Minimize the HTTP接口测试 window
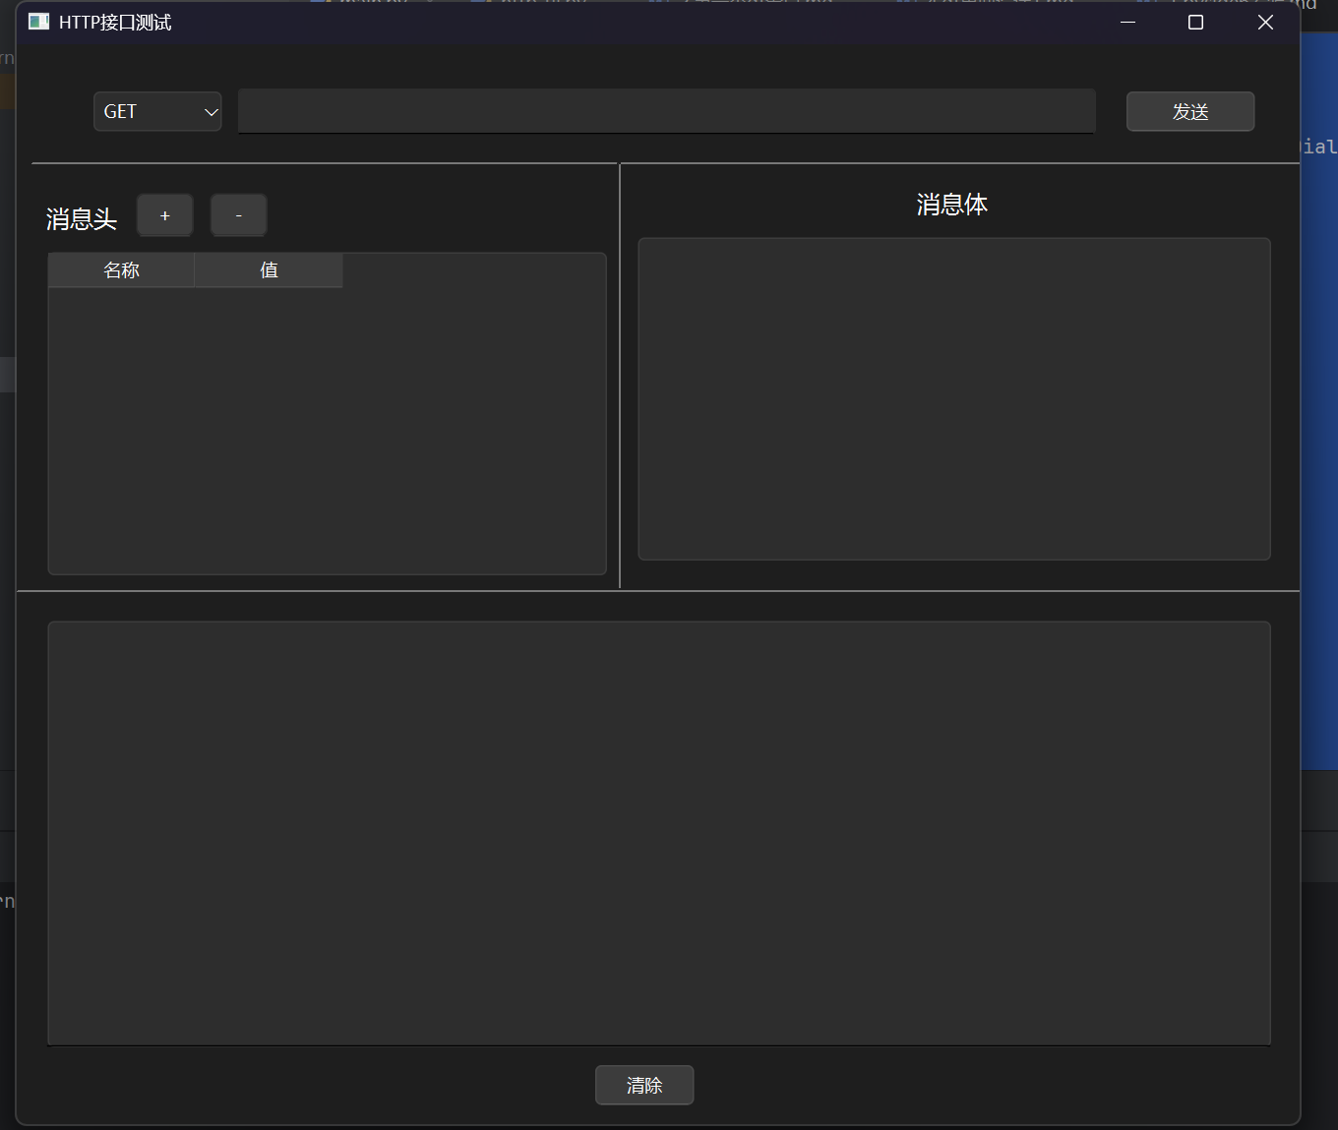Image resolution: width=1338 pixels, height=1130 pixels. point(1128,22)
